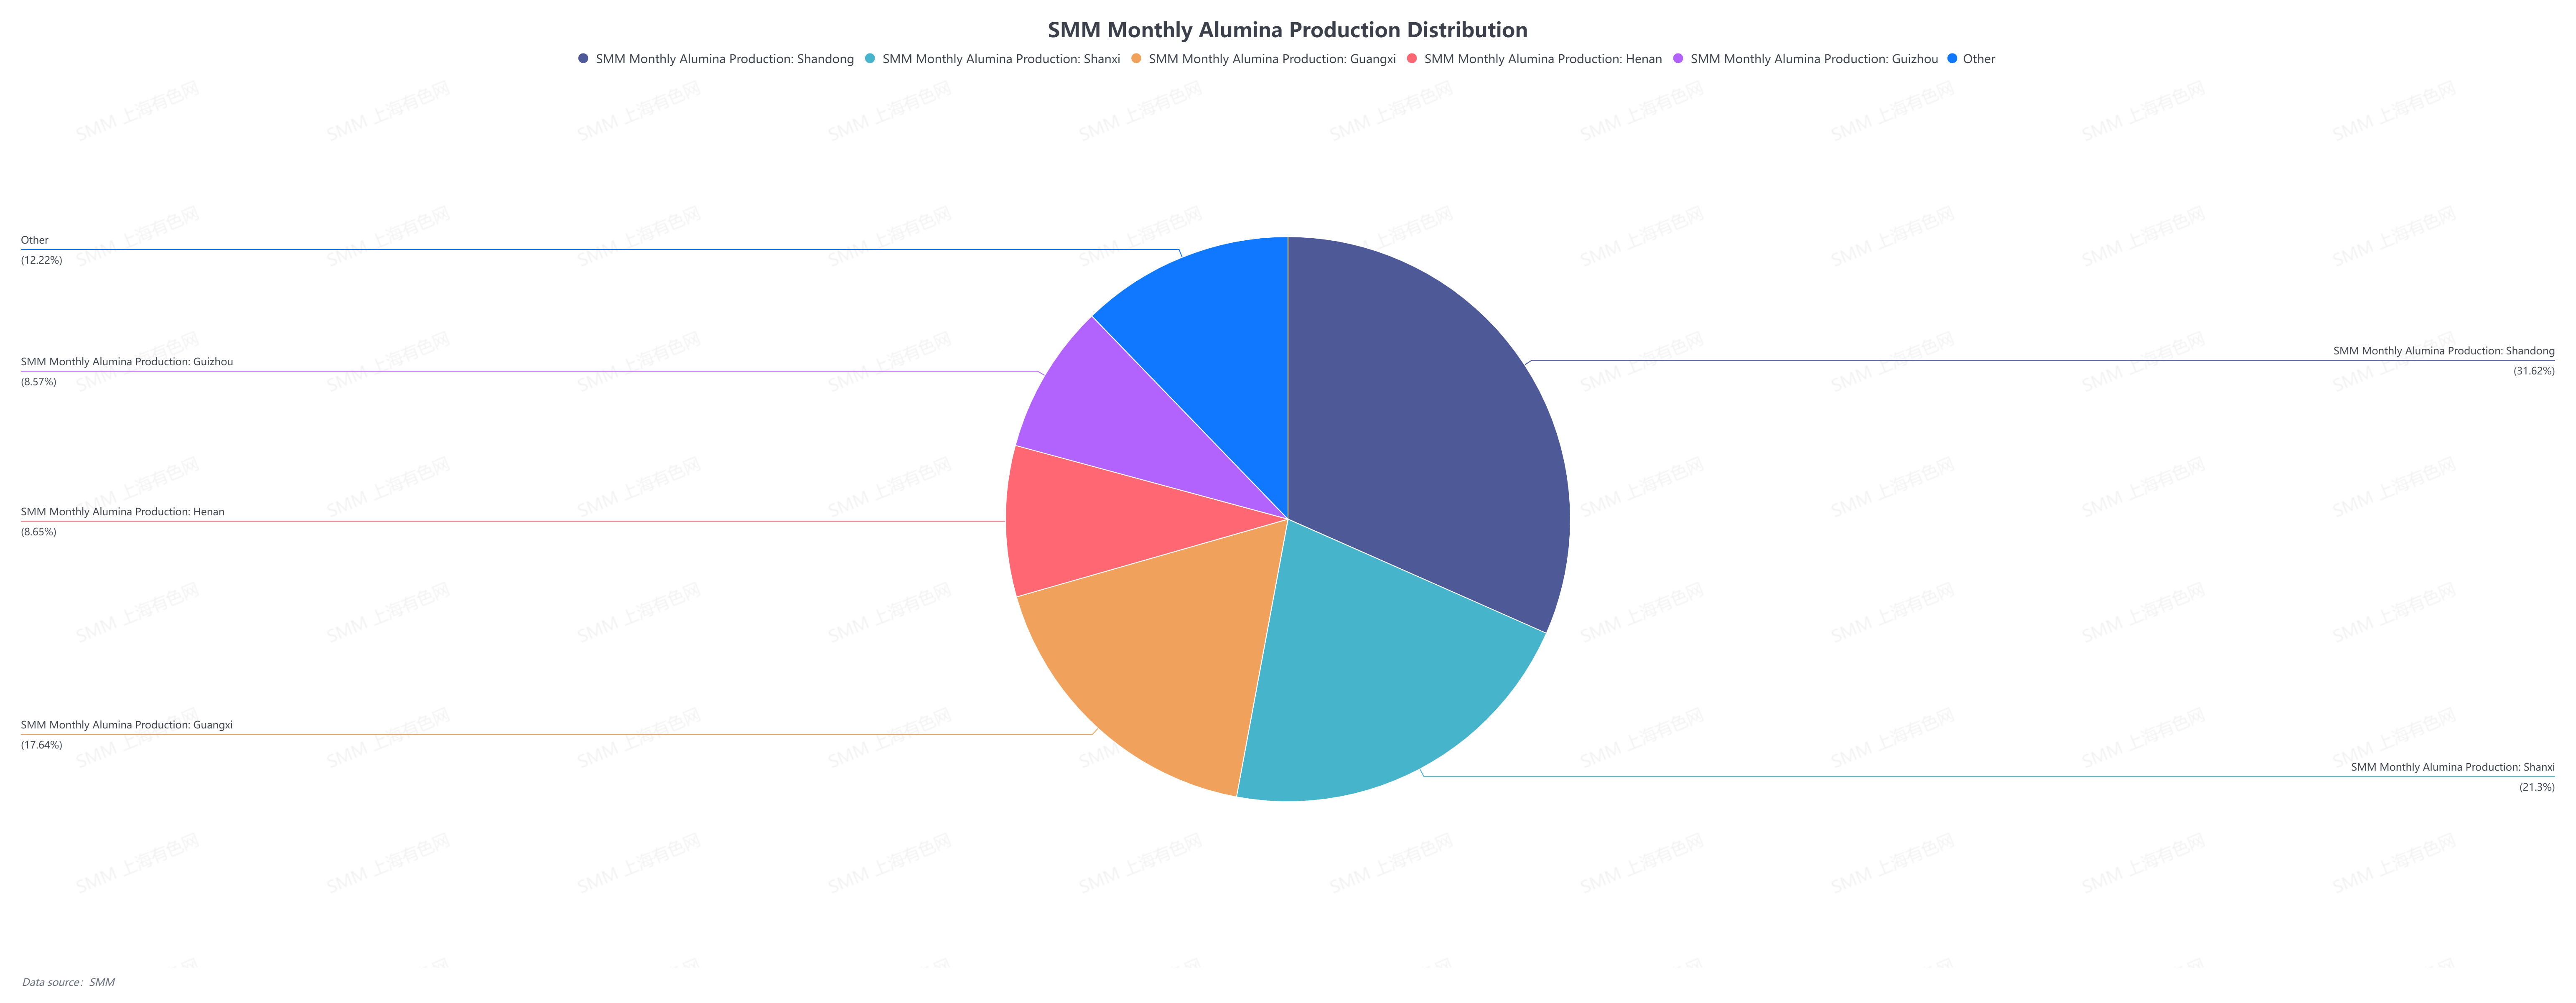
Task: Click the (21.3%) percentage value
Action: click(2537, 787)
